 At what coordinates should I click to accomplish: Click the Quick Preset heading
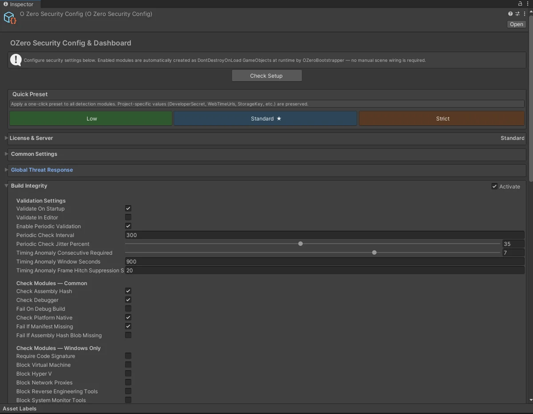click(x=30, y=94)
